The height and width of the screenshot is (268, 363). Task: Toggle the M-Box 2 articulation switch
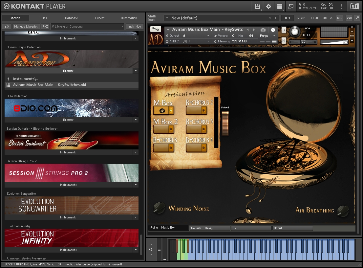pyautogui.click(x=163, y=129)
